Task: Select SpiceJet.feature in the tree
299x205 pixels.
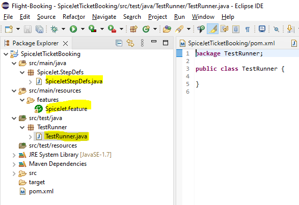Action: tap(66, 109)
